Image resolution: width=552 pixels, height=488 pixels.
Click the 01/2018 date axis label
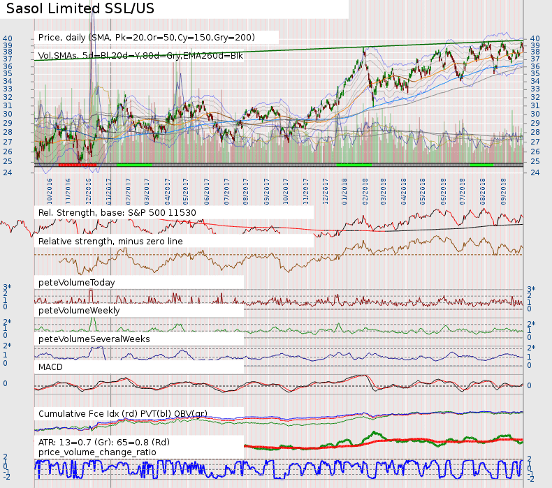(344, 191)
